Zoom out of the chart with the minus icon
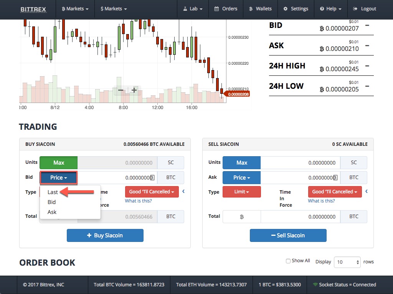 pyautogui.click(x=121, y=90)
